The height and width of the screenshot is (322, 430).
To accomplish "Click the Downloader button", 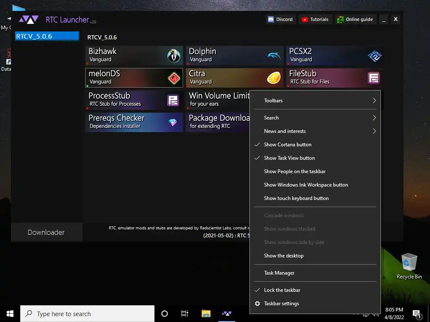I will (x=46, y=232).
